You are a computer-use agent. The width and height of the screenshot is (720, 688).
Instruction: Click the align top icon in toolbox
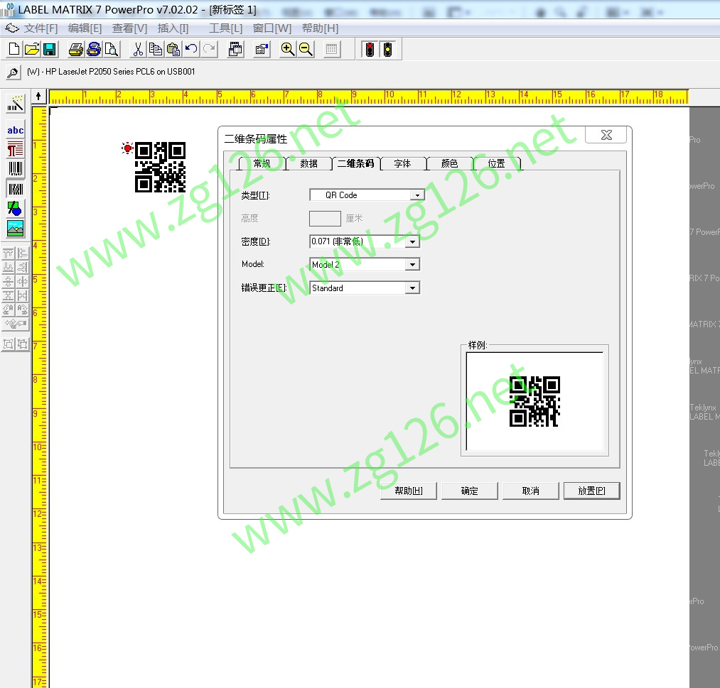(x=9, y=253)
